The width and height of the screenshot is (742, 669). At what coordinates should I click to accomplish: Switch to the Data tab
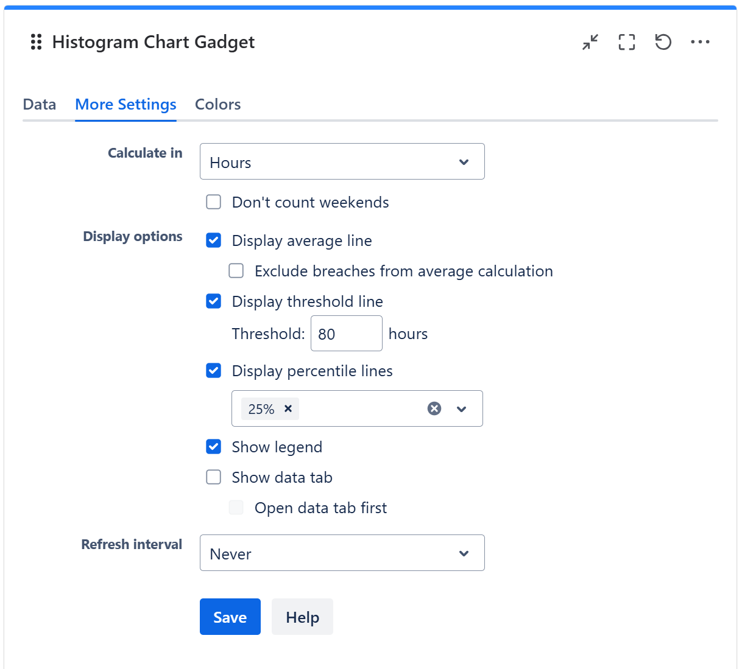[x=40, y=105]
